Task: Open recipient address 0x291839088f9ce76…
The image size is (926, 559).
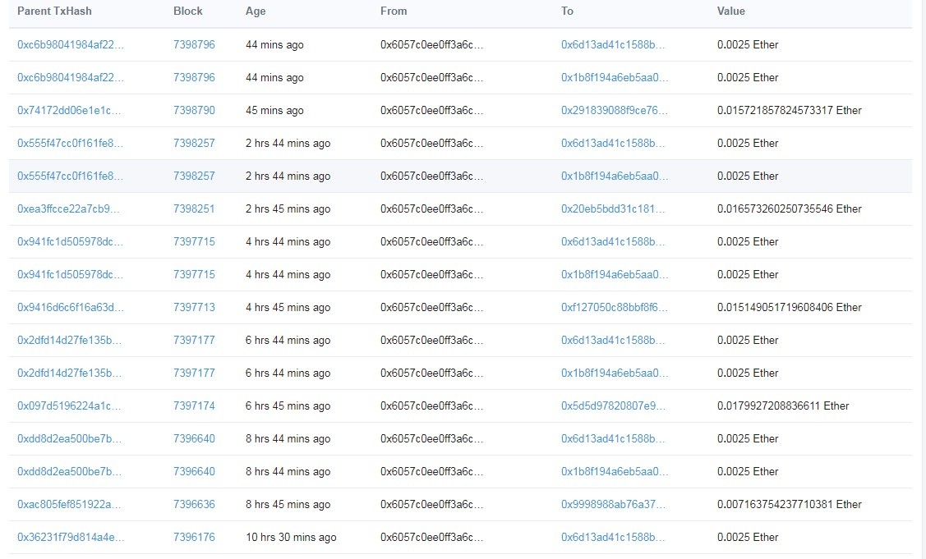Action: [615, 110]
